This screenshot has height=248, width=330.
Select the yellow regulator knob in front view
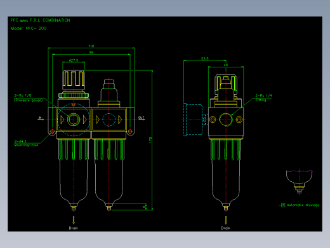pos(74,80)
